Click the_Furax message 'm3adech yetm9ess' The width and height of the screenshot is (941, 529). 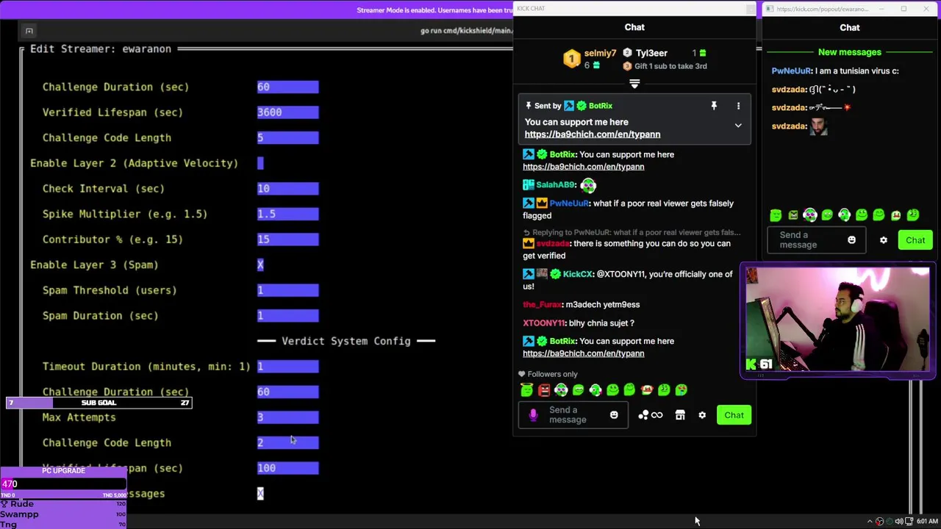pyautogui.click(x=582, y=304)
